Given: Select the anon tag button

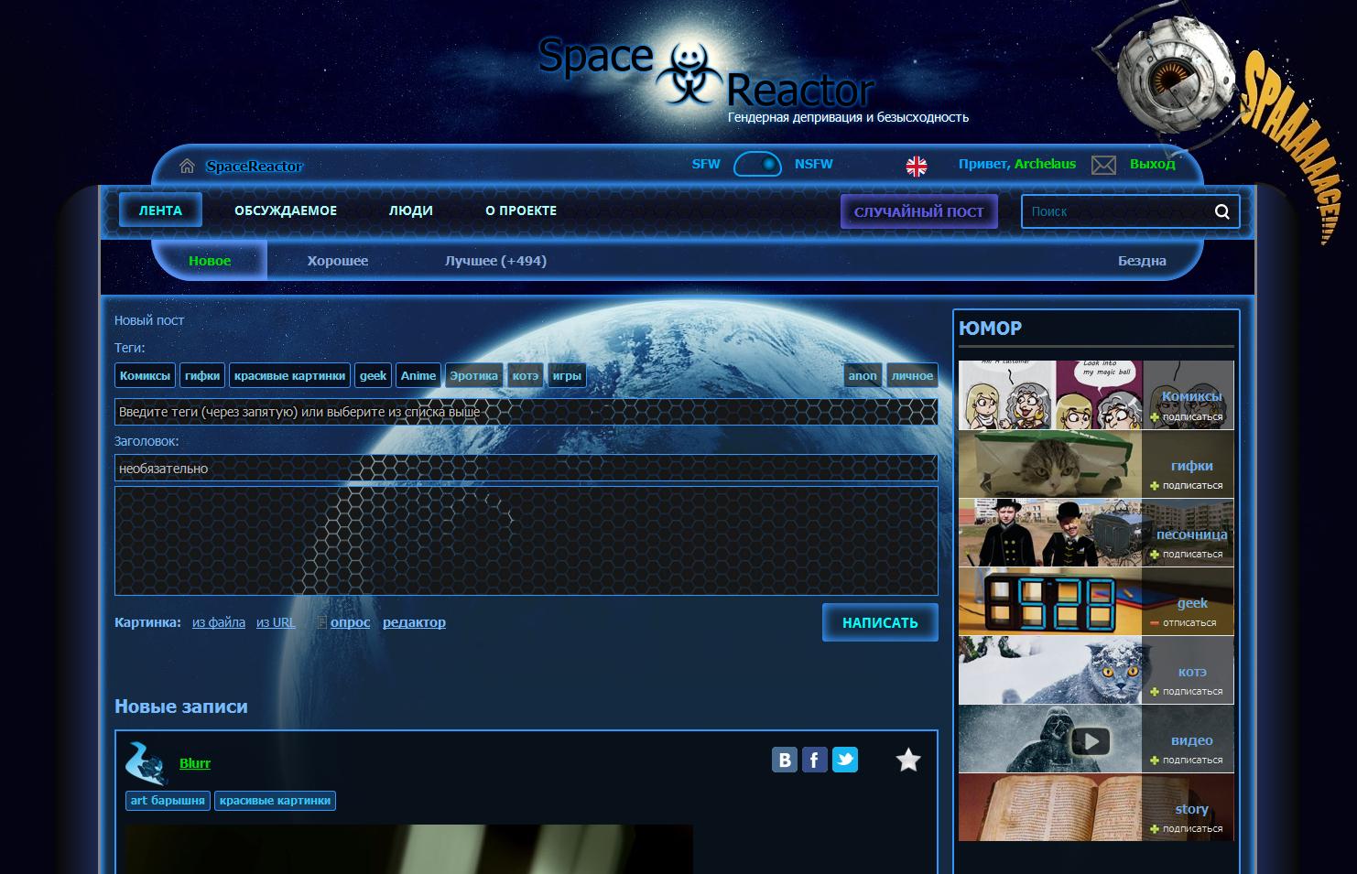Looking at the screenshot, I should point(863,375).
